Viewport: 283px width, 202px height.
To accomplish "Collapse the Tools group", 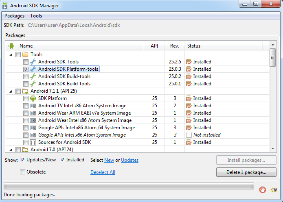I will coord(11,55).
